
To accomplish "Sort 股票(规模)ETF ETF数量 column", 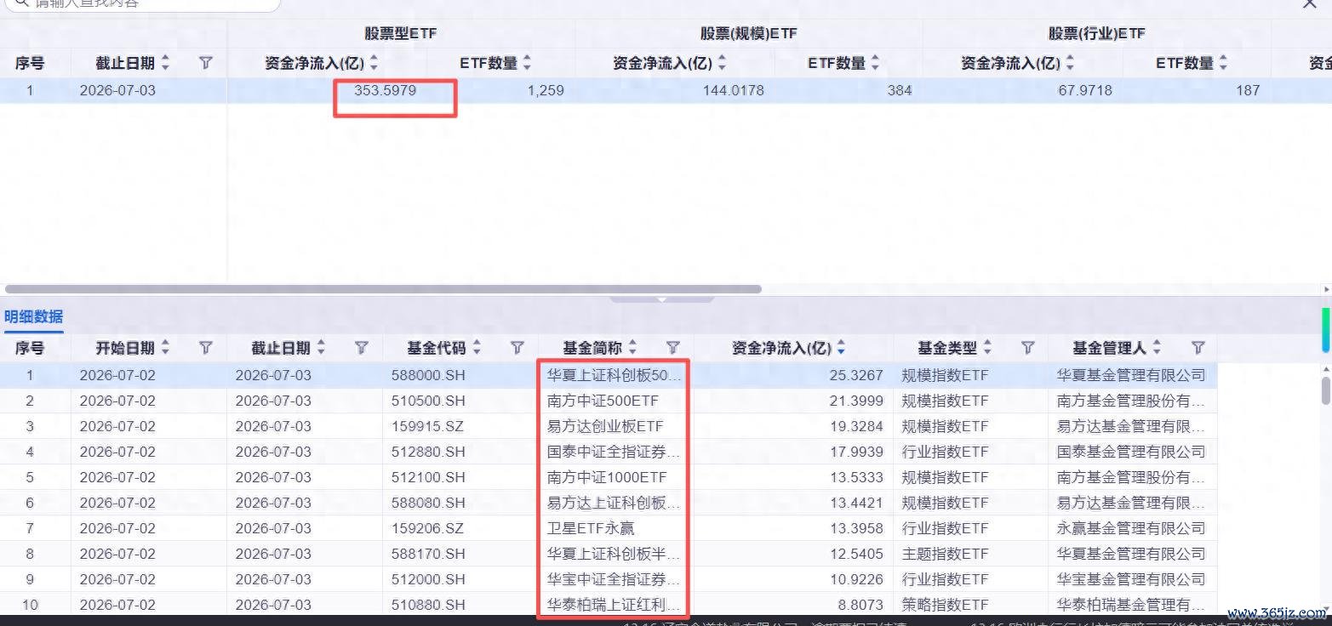I will [x=875, y=63].
